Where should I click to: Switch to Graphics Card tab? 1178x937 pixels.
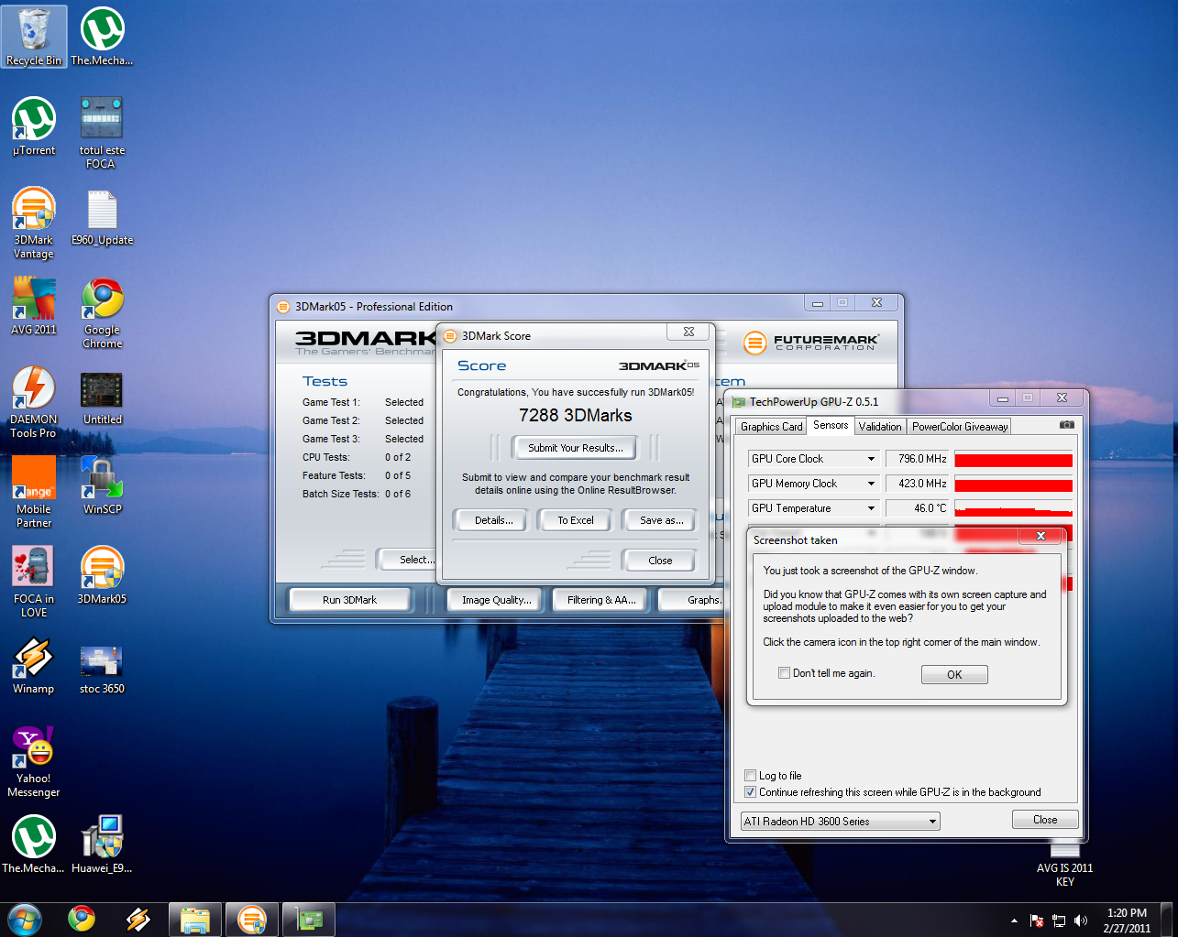coord(771,427)
